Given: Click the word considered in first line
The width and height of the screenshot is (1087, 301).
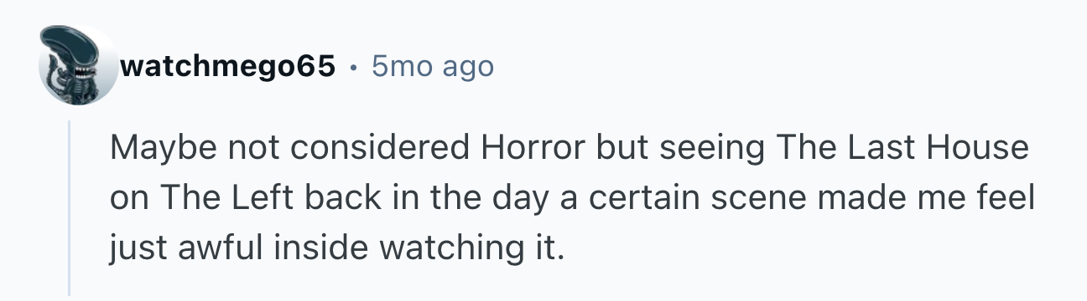Looking at the screenshot, I should [x=368, y=149].
